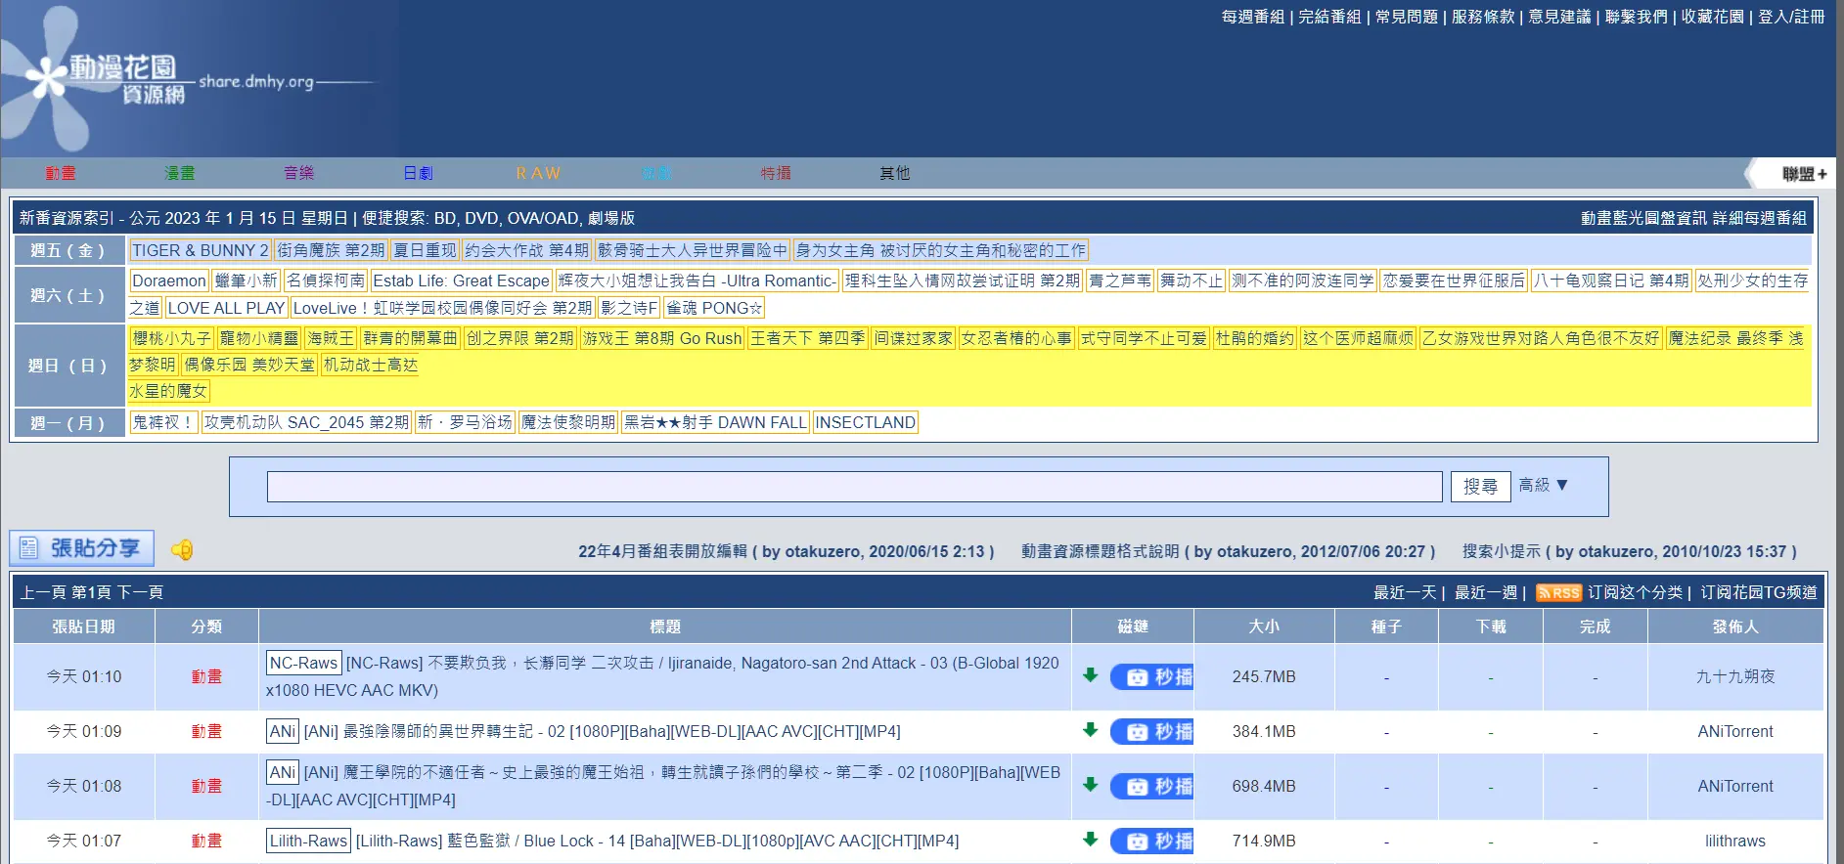The width and height of the screenshot is (1844, 864).
Task: Click 秒播 instant-play button for NC-Raws row
Action: tap(1151, 676)
